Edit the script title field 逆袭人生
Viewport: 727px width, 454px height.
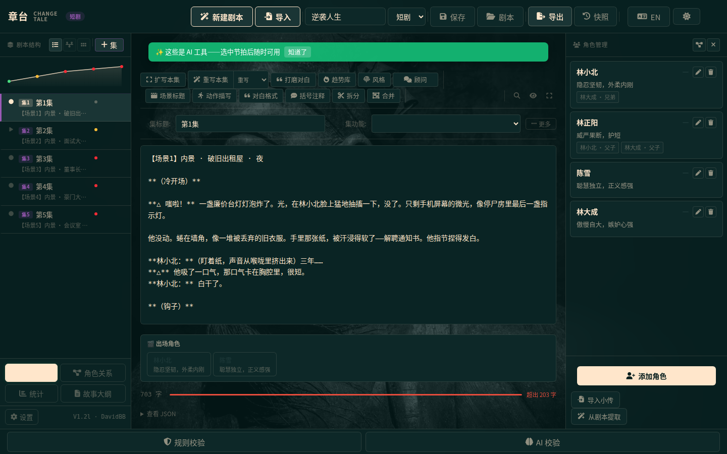345,17
